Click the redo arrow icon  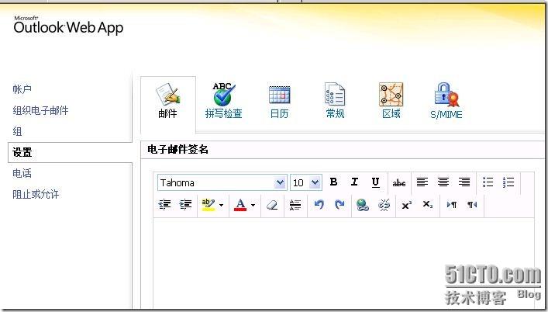339,205
